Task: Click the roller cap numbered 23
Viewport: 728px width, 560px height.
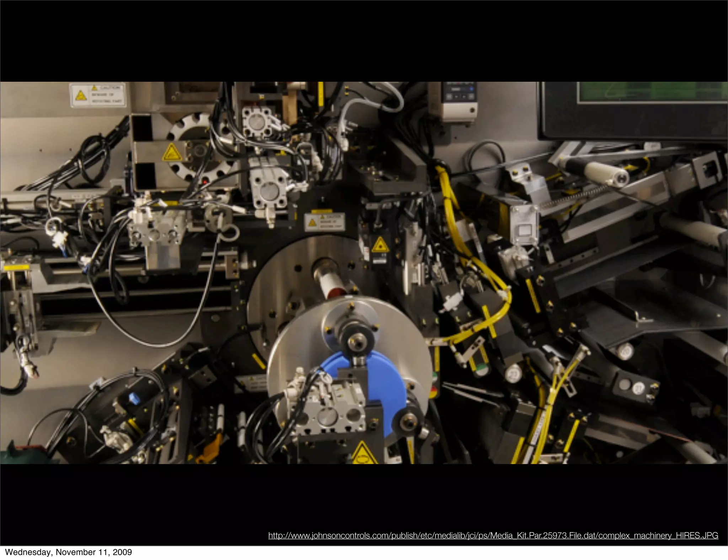Action: [x=514, y=374]
